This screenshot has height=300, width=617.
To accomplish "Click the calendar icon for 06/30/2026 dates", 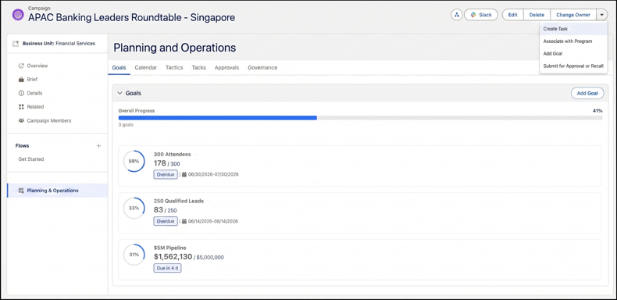I will point(184,174).
